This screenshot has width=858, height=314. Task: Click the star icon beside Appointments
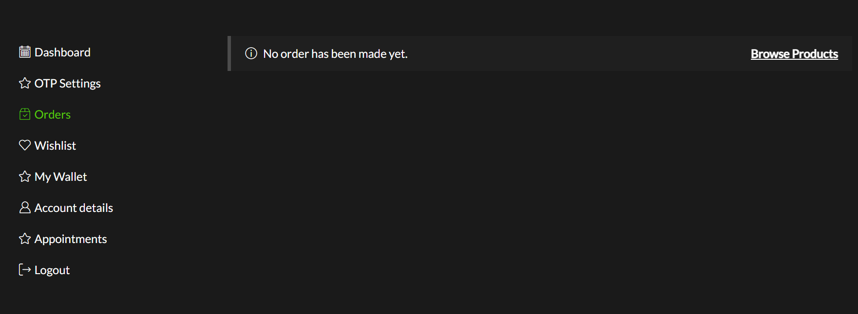click(24, 238)
